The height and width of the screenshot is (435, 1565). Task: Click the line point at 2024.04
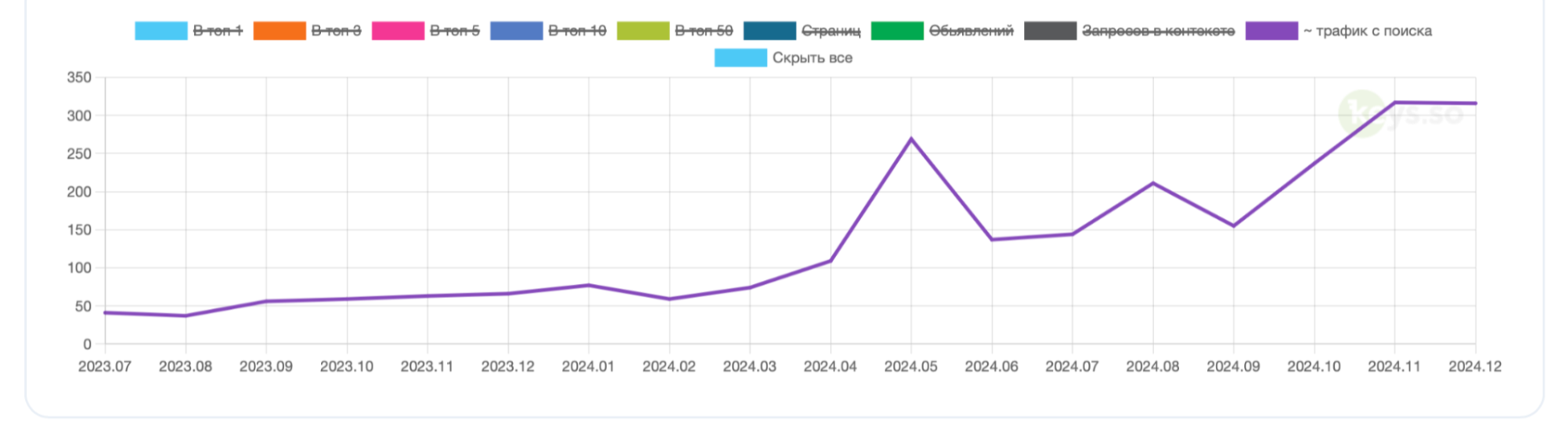click(x=831, y=261)
